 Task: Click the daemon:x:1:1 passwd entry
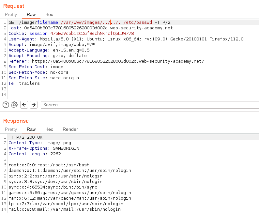point(70,170)
